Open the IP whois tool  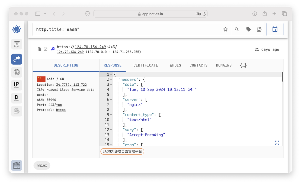point(17,85)
